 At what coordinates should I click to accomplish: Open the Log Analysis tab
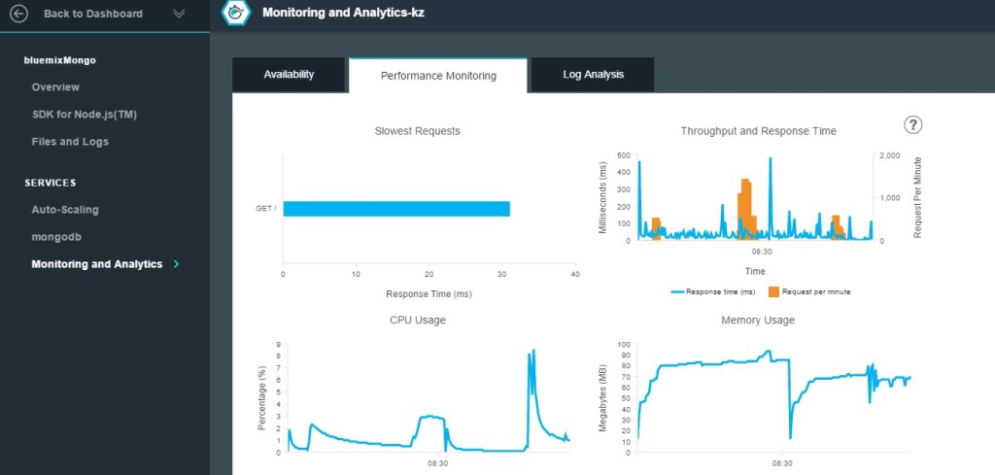pos(593,75)
